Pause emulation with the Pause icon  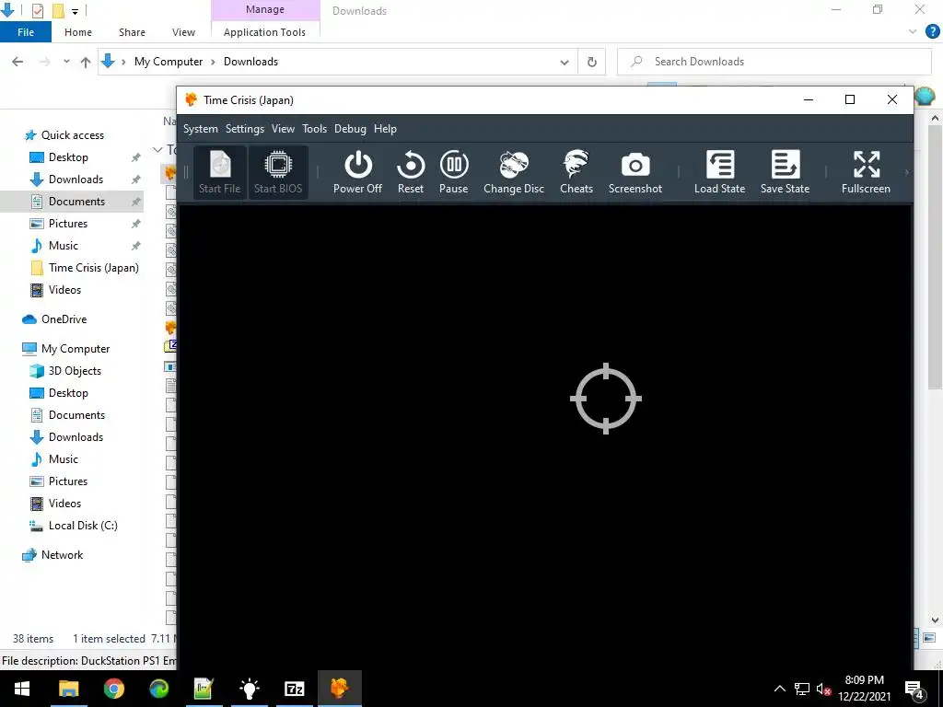tap(453, 172)
